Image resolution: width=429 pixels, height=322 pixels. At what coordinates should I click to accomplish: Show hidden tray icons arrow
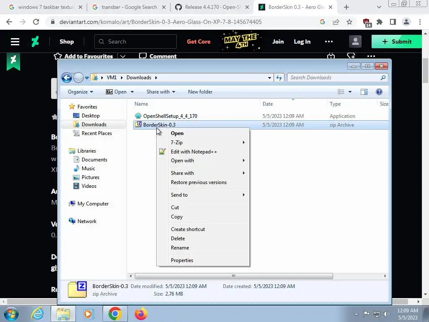tap(356, 314)
